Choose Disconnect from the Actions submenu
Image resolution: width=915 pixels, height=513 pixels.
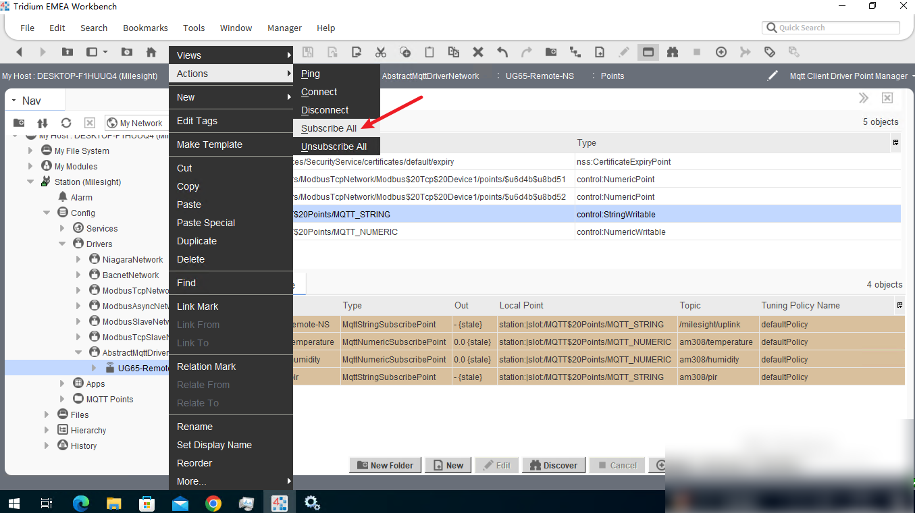[x=336, y=110]
